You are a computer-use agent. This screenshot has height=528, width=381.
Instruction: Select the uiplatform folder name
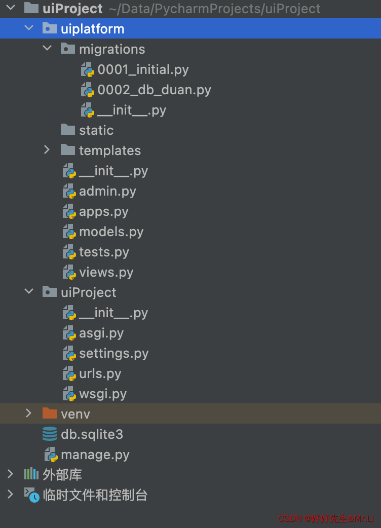[93, 29]
